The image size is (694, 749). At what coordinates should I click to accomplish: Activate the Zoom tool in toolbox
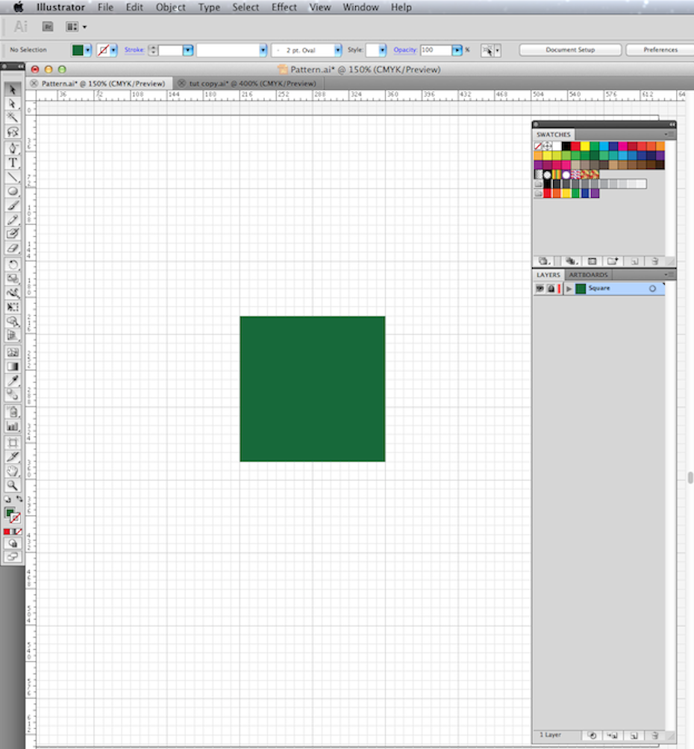tap(13, 485)
